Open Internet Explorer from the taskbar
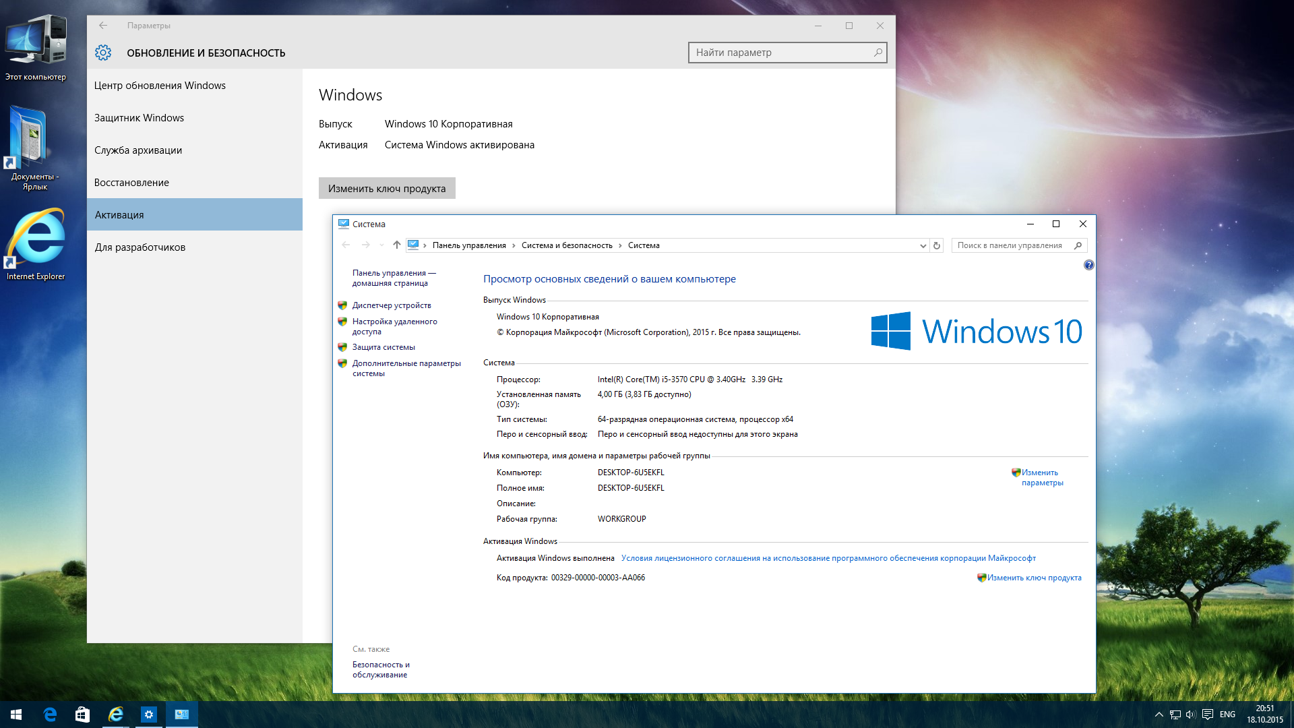This screenshot has height=728, width=1294. tap(116, 715)
